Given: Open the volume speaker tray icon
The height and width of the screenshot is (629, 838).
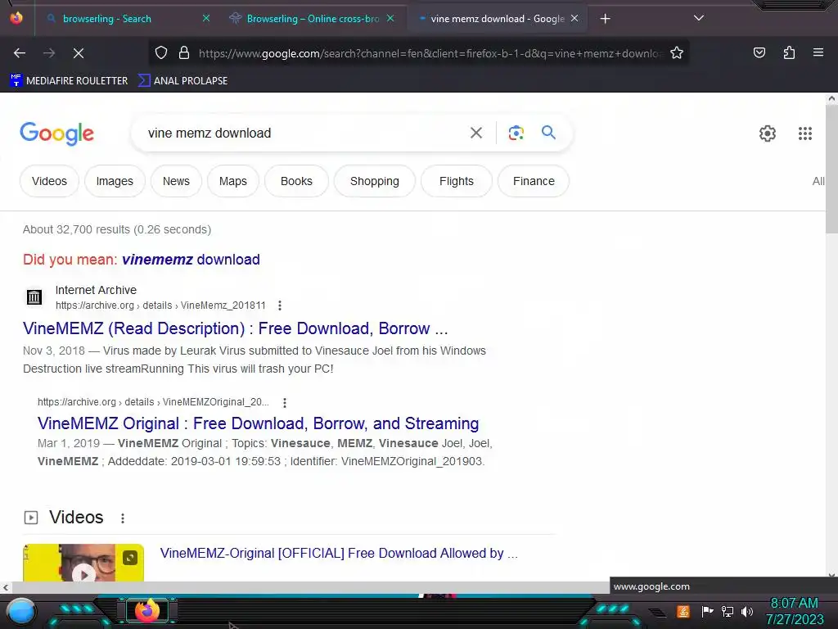Looking at the screenshot, I should (x=747, y=611).
